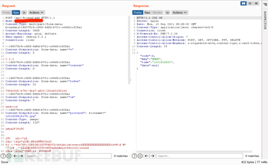Click the 'Content-Type: application/json' response header
Image resolution: width=268 pixels, height=165 pixels.
point(175,27)
